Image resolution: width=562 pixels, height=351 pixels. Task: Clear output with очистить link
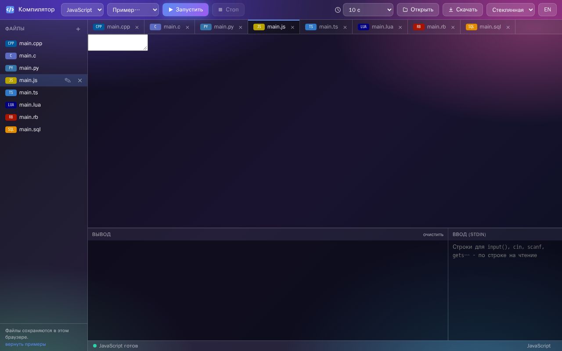click(x=433, y=234)
